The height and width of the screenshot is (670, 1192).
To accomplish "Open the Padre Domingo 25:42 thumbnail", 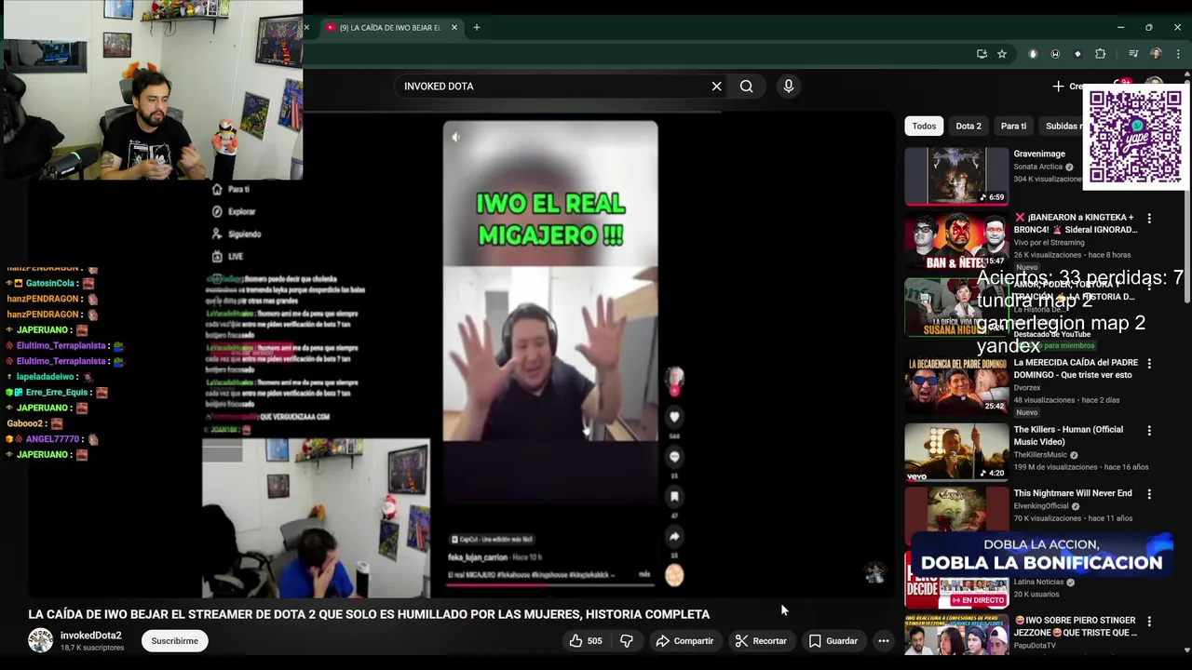I will pyautogui.click(x=956, y=385).
